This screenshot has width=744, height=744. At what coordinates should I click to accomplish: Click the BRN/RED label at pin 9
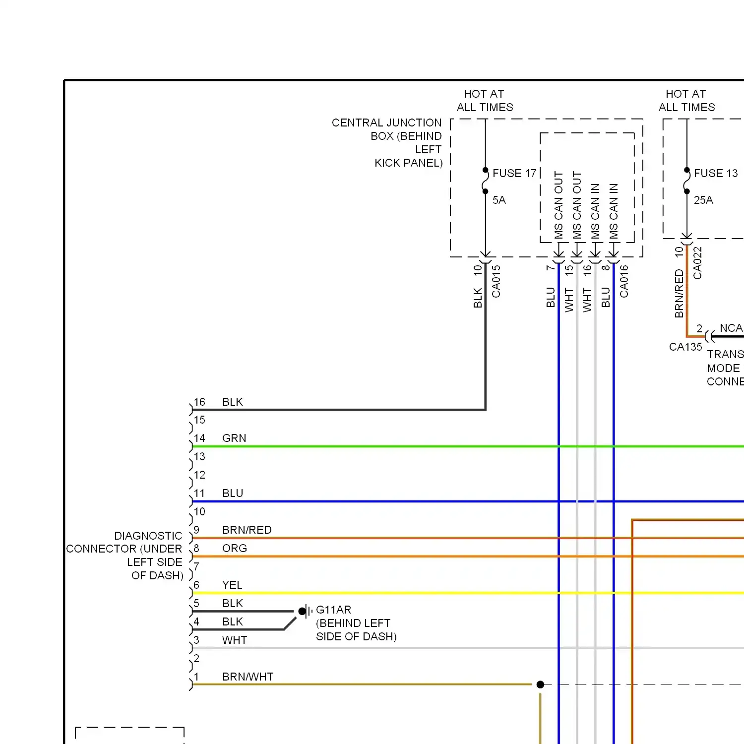coord(247,530)
